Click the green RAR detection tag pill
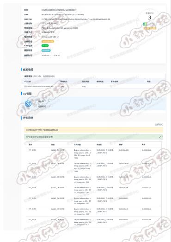Image resolution: width=171 pixels, height=242 pixels. [45, 45]
